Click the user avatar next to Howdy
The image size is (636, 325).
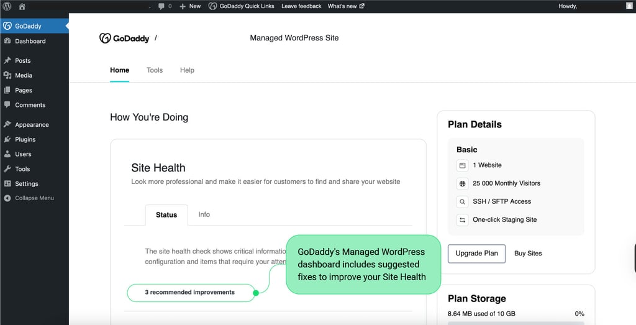click(x=629, y=6)
